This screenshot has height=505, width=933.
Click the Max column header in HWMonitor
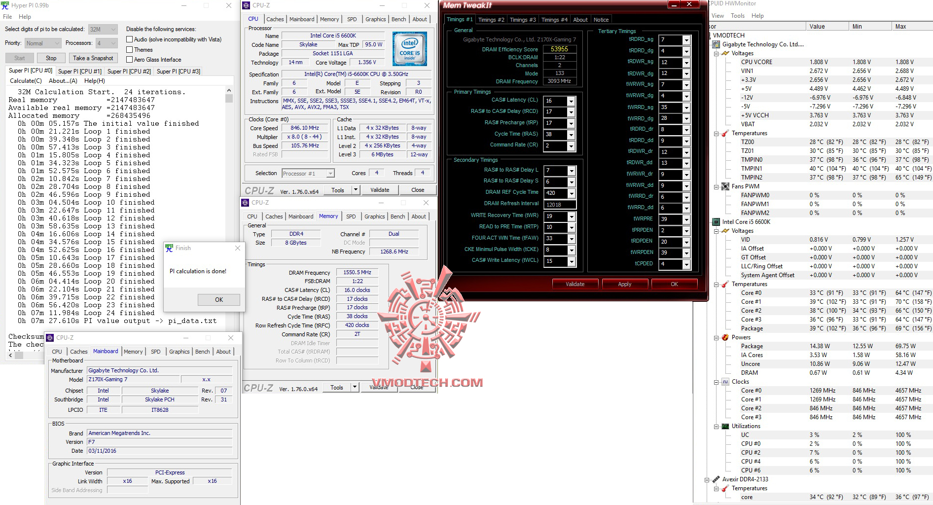912,27
